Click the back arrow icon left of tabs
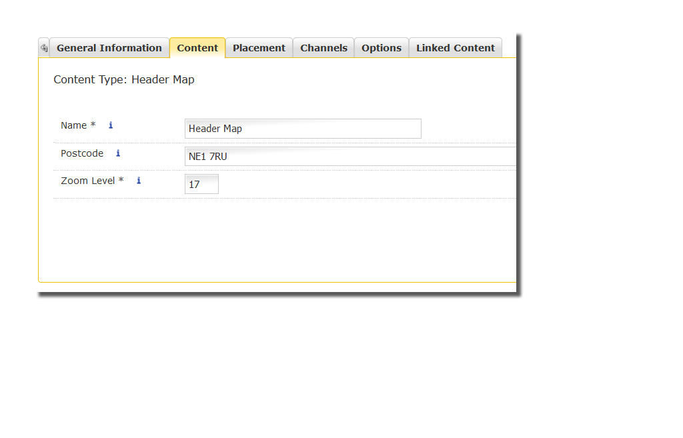This screenshot has width=683, height=438. click(x=44, y=48)
